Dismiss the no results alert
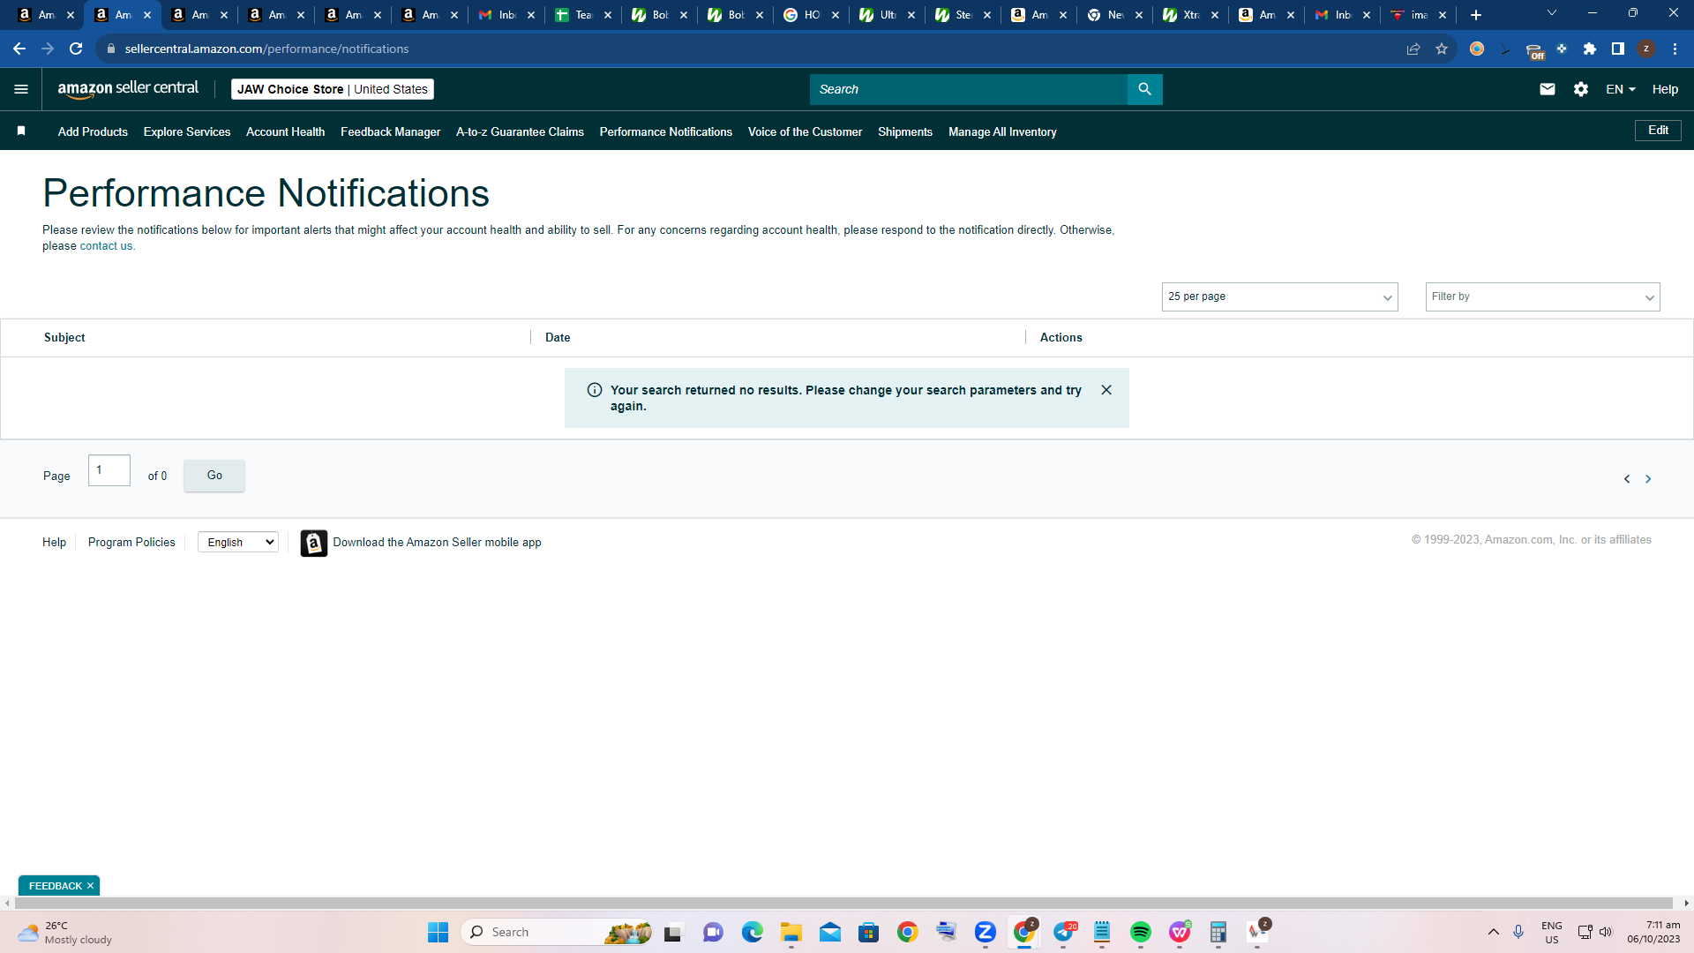Image resolution: width=1694 pixels, height=953 pixels. [1106, 390]
